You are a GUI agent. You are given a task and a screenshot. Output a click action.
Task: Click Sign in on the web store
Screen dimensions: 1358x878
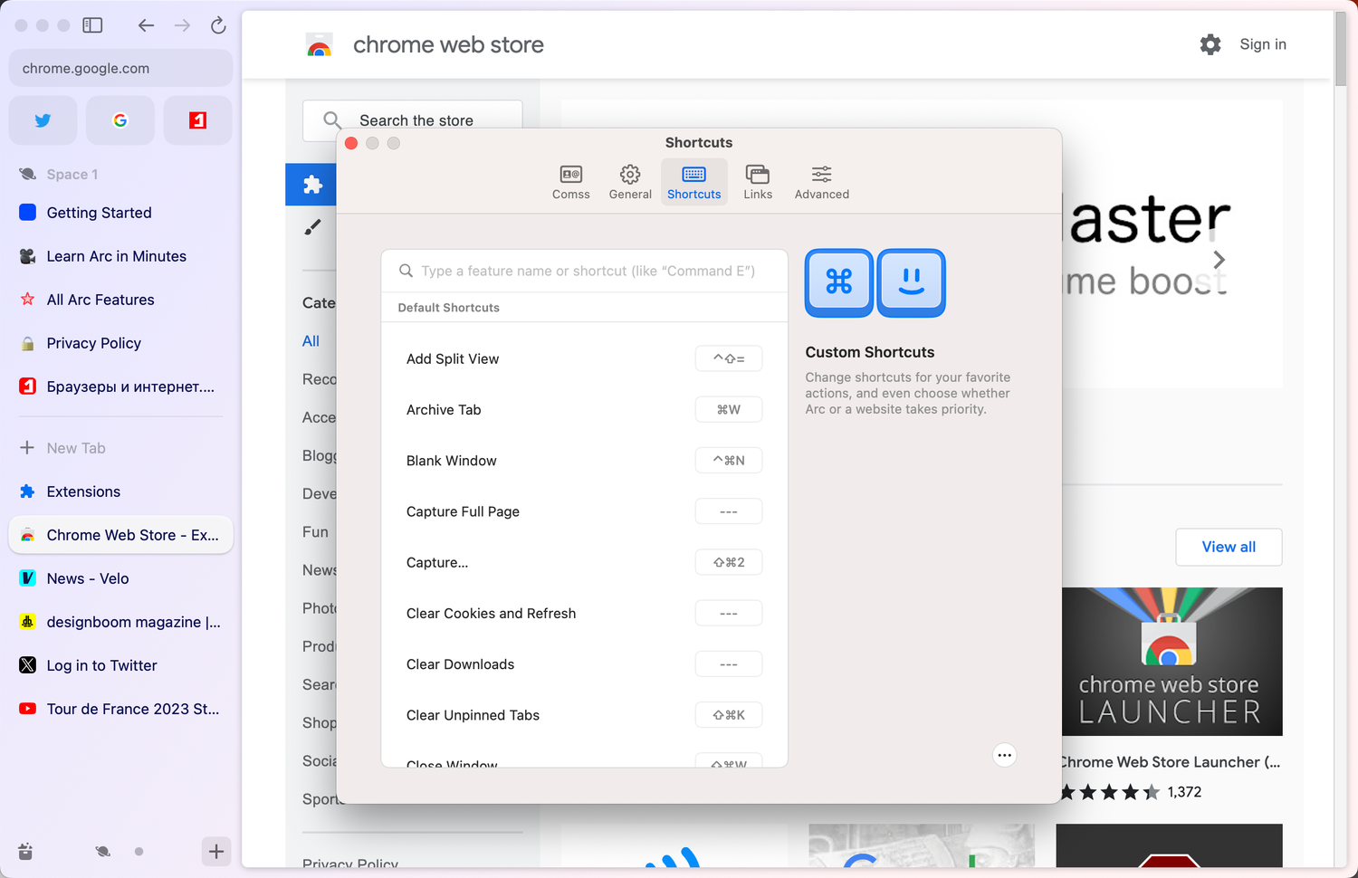[1263, 44]
